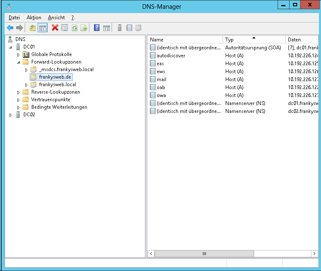Image resolution: width=321 pixels, height=271 pixels.
Task: Open the Aktion menu
Action: coord(34,18)
